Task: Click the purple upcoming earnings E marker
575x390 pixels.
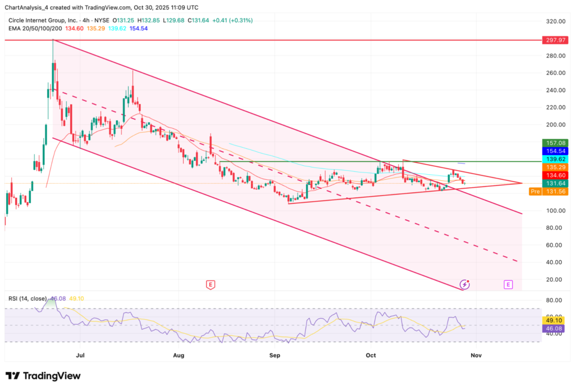Action: coord(508,285)
